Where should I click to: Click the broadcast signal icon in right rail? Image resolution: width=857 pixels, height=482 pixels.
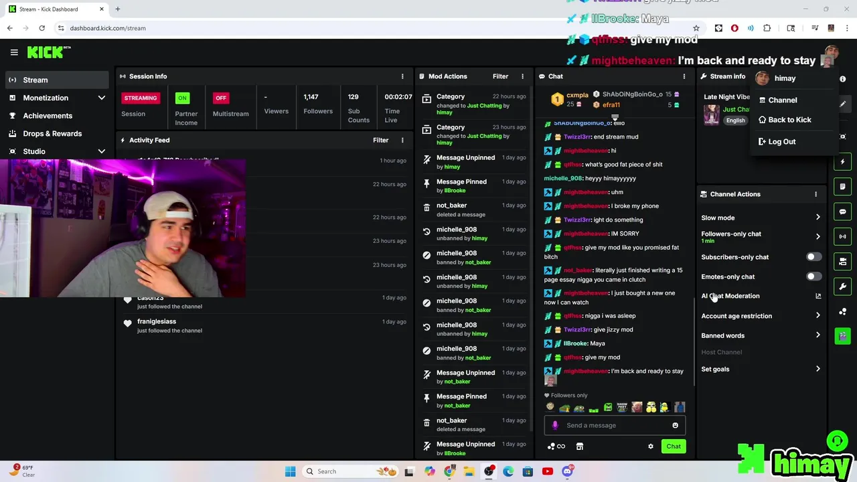point(843,236)
